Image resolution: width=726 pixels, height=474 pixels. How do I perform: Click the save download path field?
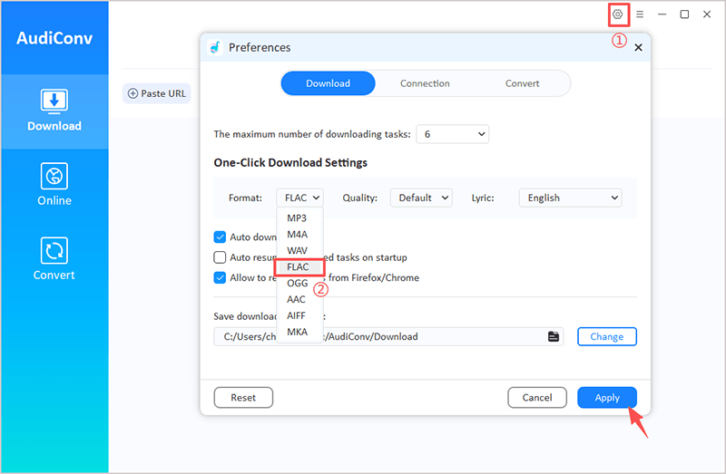[388, 336]
